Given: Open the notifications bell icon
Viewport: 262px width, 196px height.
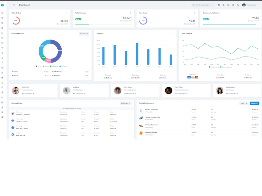Looking at the screenshot, I should click(x=224, y=5).
